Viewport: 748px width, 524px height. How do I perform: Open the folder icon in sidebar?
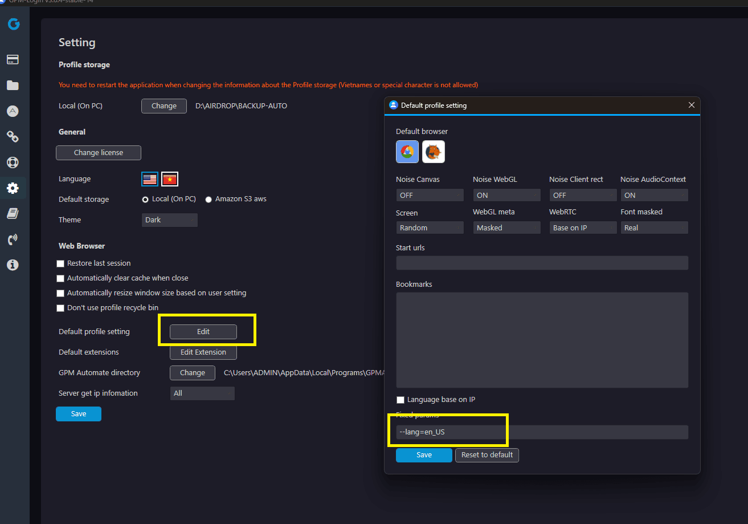tap(13, 86)
